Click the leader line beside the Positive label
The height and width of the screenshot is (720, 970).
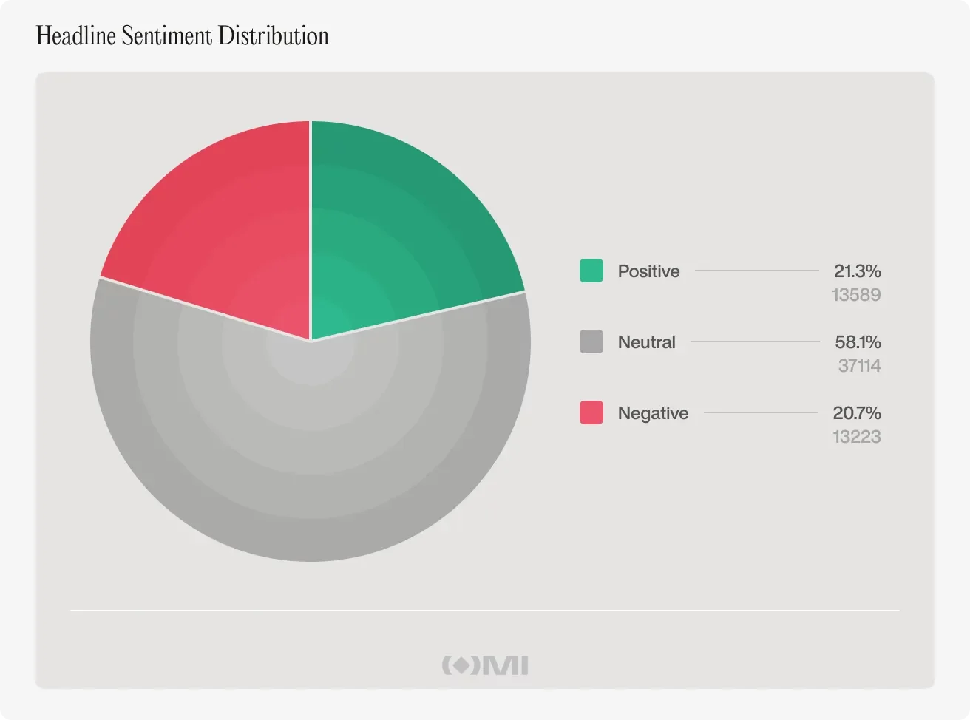coord(756,271)
